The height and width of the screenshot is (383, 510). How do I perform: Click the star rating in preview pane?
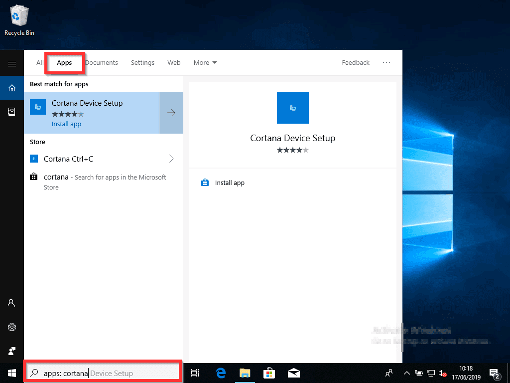point(293,150)
